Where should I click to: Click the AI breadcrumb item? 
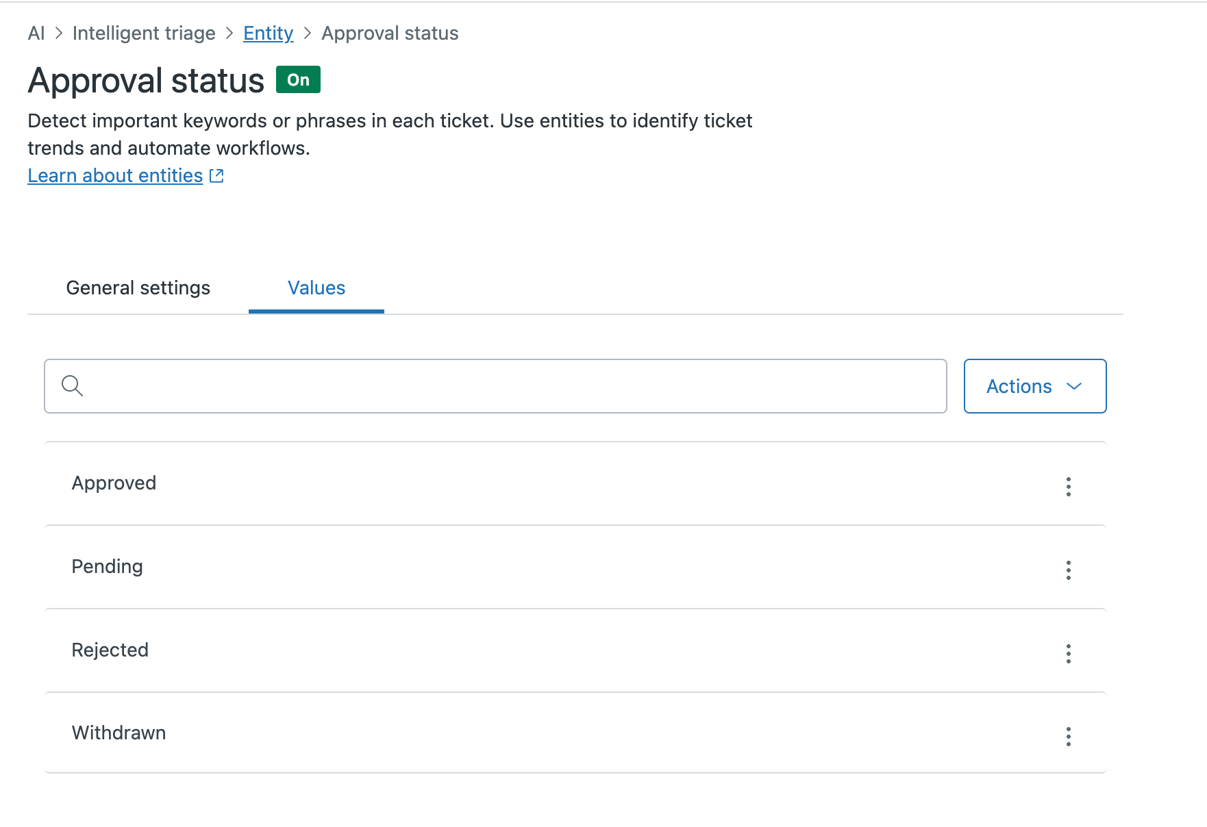pyautogui.click(x=36, y=33)
